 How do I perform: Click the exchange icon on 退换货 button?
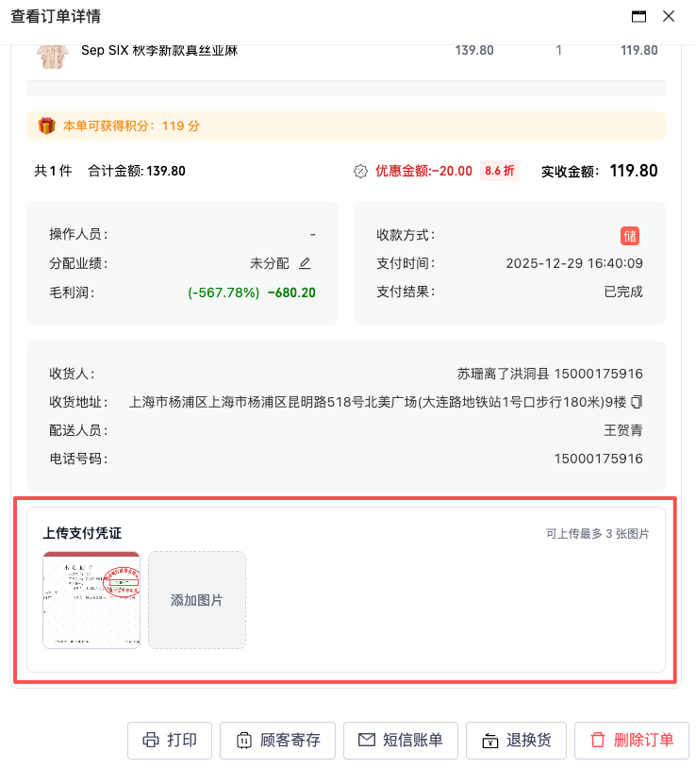(x=491, y=741)
